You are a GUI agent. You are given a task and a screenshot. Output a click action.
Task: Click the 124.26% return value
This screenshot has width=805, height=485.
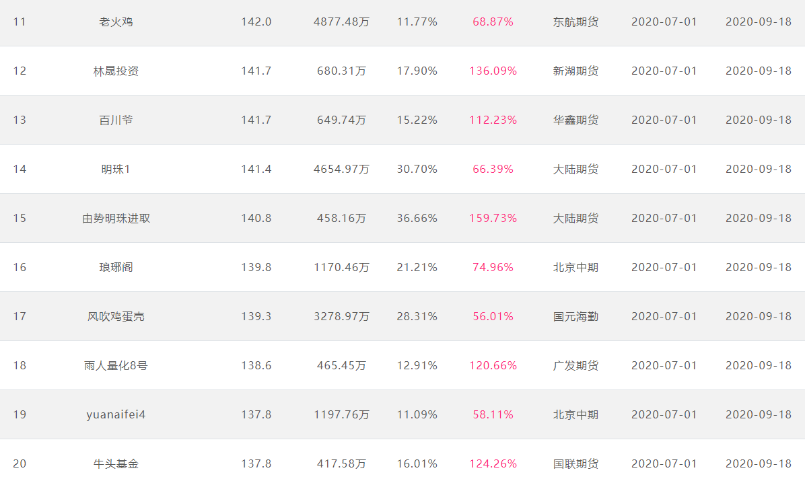pos(493,464)
